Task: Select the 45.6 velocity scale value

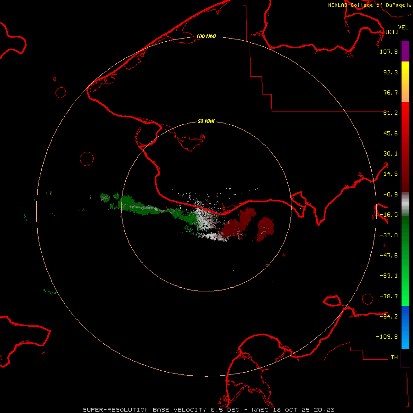Action: [x=391, y=133]
